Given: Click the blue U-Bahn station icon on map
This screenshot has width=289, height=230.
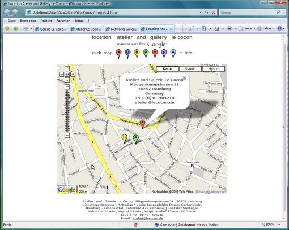Looking at the screenshot, I should (x=193, y=166).
